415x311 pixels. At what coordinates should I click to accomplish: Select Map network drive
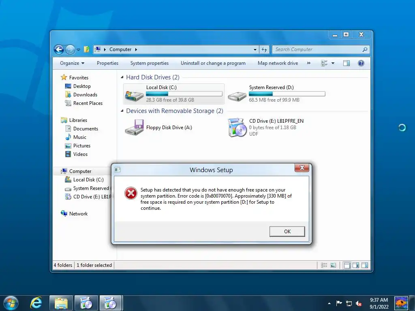click(x=278, y=63)
